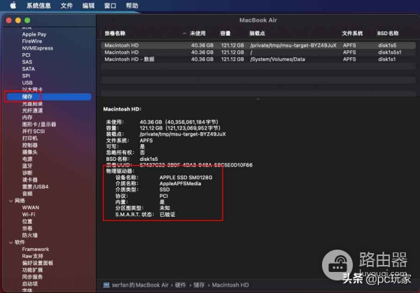
Task: Click the computer icon in path bar
Action: [106, 285]
